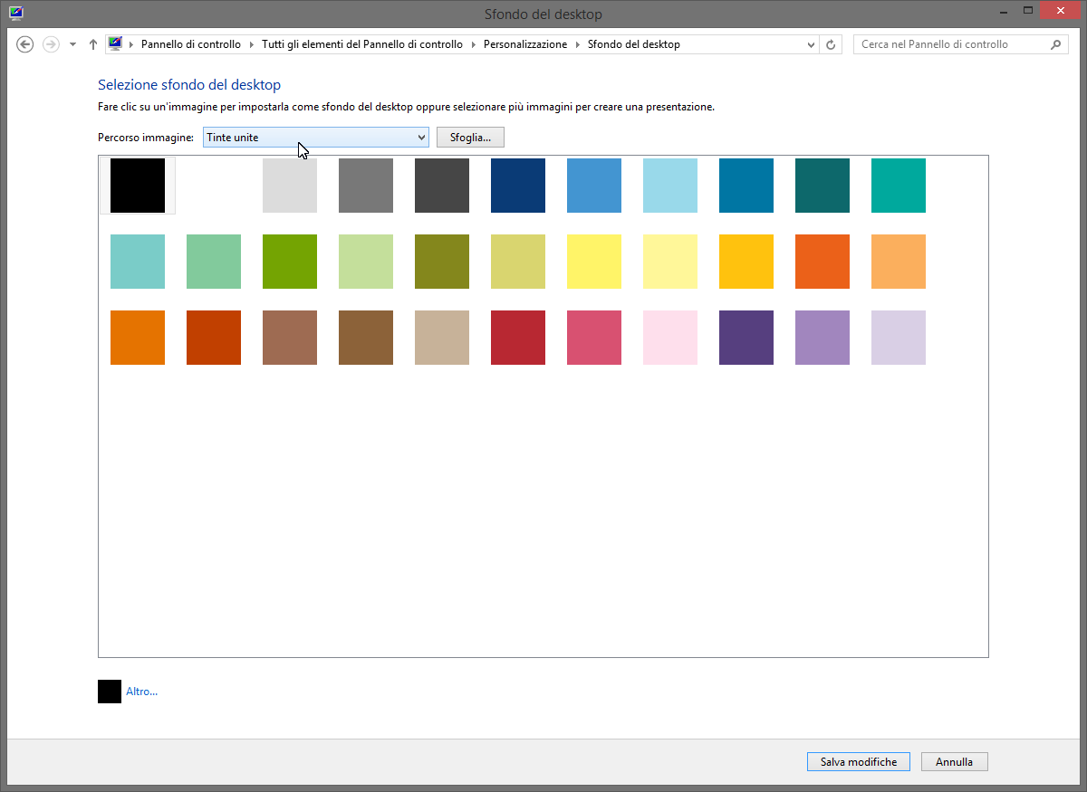Select the dark purple swatch
Image resolution: width=1087 pixels, height=792 pixels.
tap(746, 338)
